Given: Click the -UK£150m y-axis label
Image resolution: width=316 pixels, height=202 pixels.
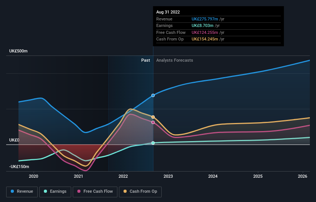Looking at the screenshot, I should [19, 167].
